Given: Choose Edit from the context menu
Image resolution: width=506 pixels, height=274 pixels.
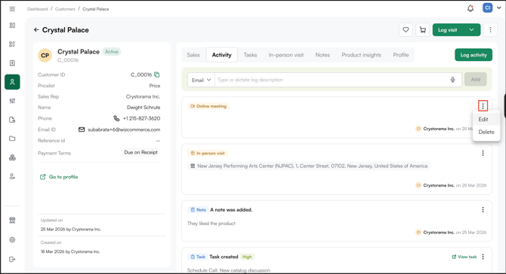Looking at the screenshot, I should point(486,120).
